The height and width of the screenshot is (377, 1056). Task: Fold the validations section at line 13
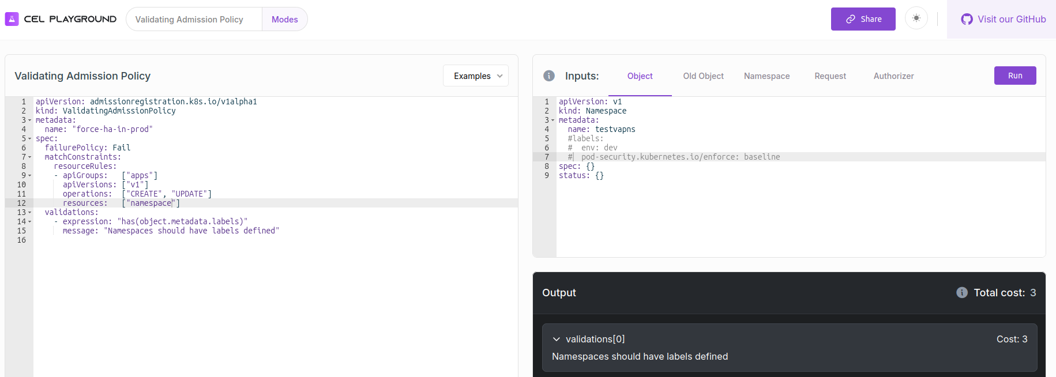(30, 213)
